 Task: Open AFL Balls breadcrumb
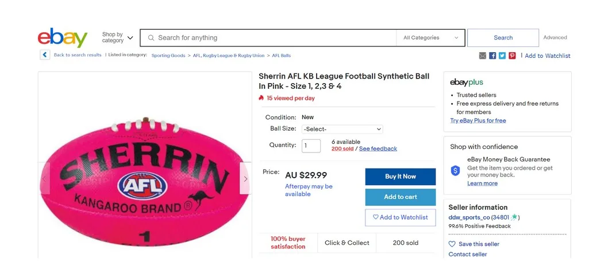(281, 56)
